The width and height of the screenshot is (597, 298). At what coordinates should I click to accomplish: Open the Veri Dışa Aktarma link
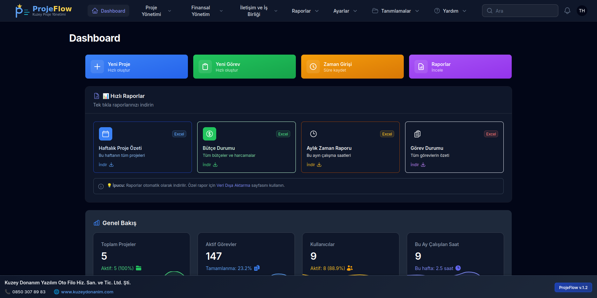click(x=233, y=185)
